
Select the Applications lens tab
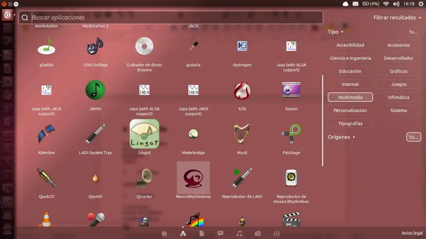[x=183, y=233]
